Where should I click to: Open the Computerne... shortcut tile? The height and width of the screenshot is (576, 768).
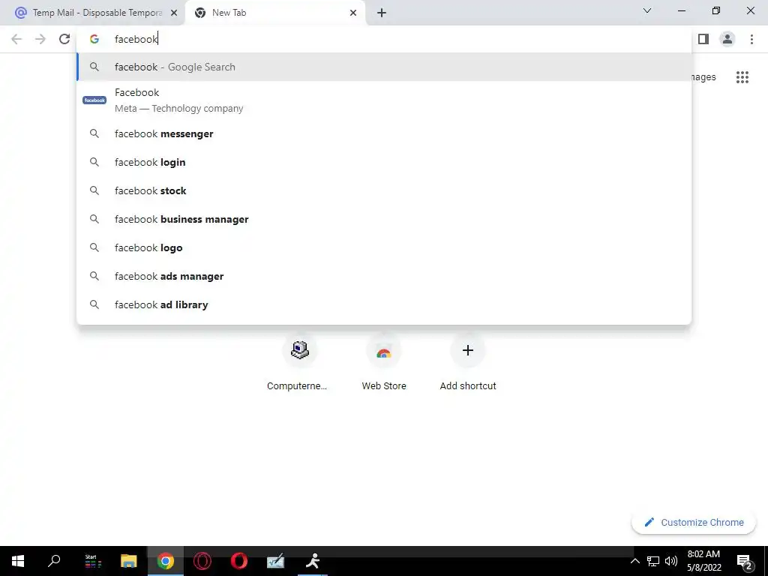tap(299, 361)
